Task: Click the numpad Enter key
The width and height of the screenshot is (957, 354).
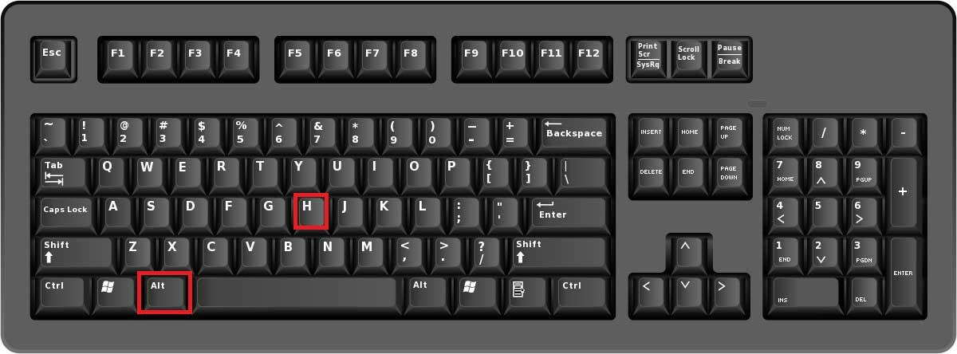Action: pyautogui.click(x=903, y=272)
